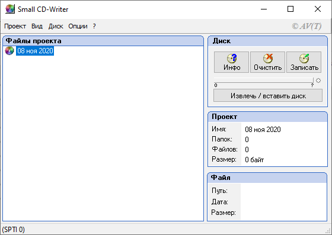Click the Очистить erase disc button
Screen dimensions: 332x235
(267, 62)
